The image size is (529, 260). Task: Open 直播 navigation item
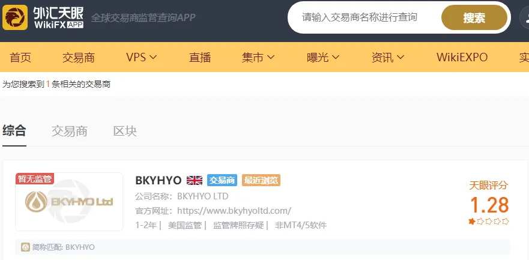pos(200,57)
